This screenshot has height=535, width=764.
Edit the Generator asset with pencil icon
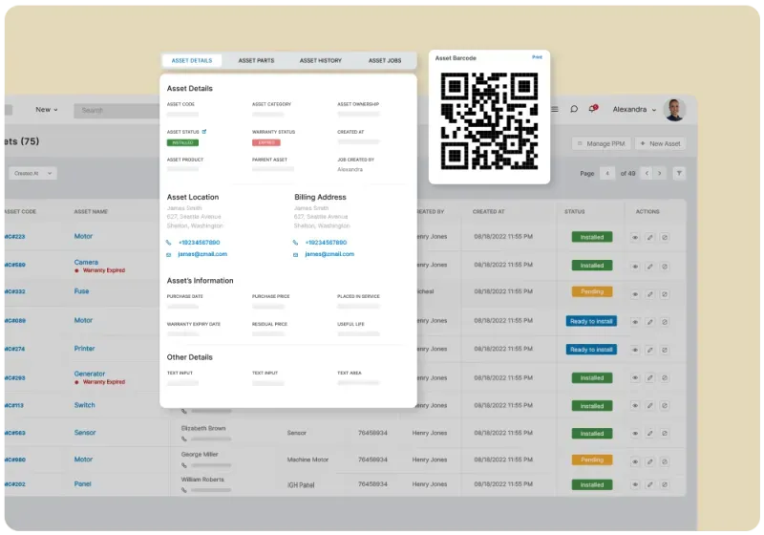pyautogui.click(x=649, y=377)
